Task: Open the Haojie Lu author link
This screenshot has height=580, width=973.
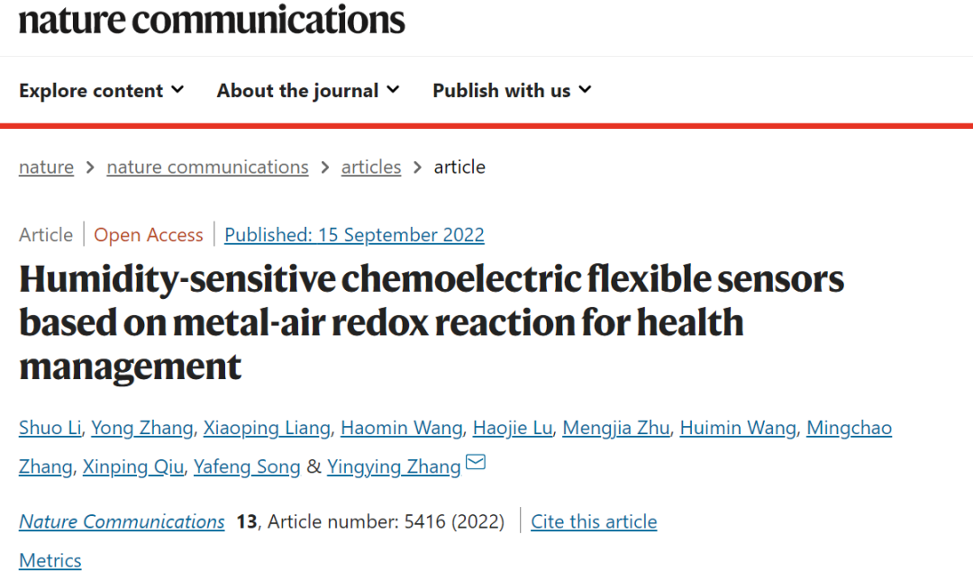Action: (x=513, y=428)
